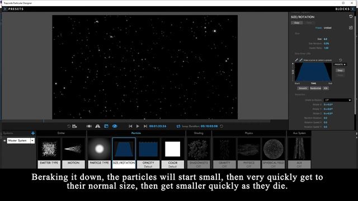Open the curve PRESETS dropdown
Viewport: 358px width, 201px height.
click(340, 65)
